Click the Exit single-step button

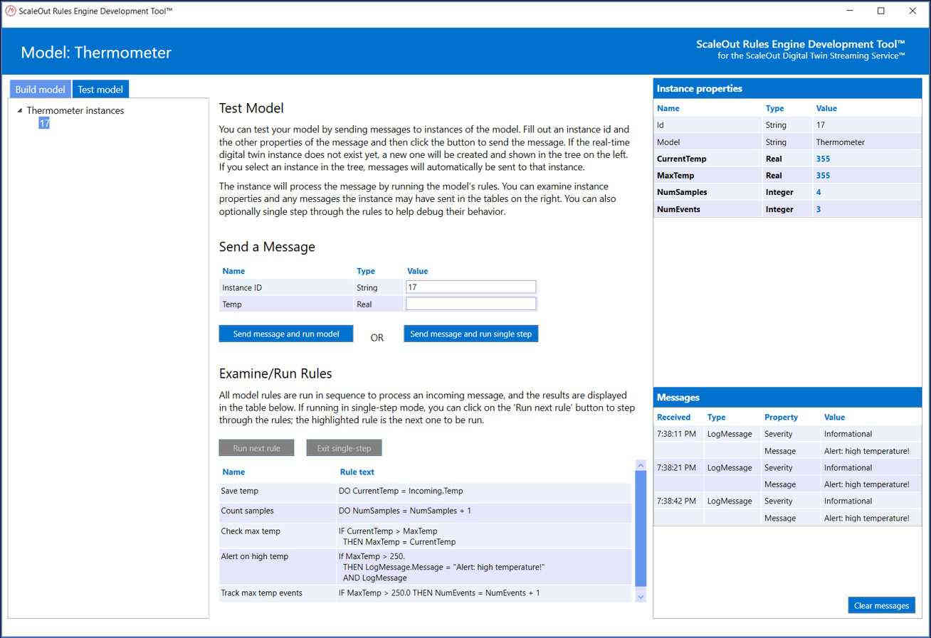(x=344, y=447)
